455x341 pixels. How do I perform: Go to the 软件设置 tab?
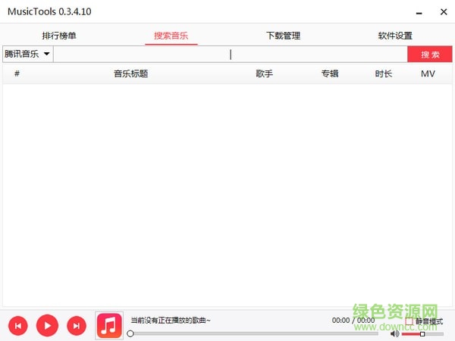pyautogui.click(x=395, y=36)
